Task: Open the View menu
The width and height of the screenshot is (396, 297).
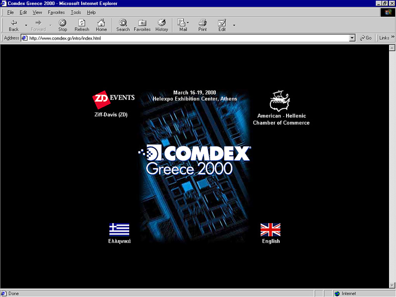Action: click(38, 12)
